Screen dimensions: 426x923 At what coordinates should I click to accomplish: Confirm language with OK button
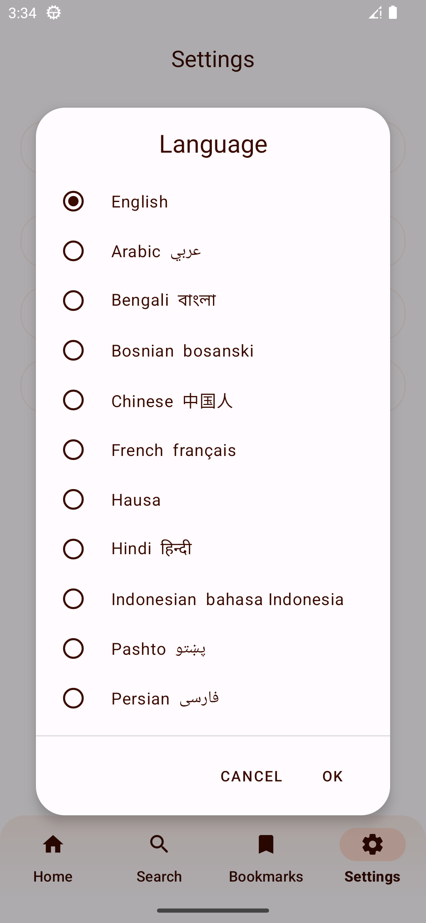[x=333, y=776]
